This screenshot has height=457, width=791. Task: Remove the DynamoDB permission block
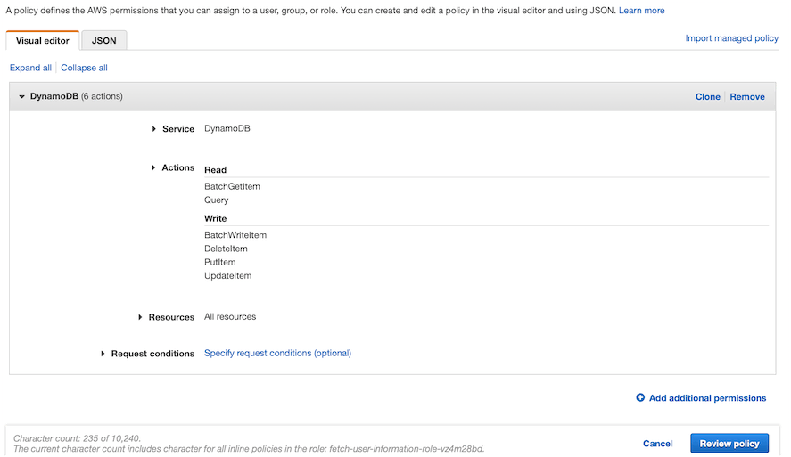[747, 97]
